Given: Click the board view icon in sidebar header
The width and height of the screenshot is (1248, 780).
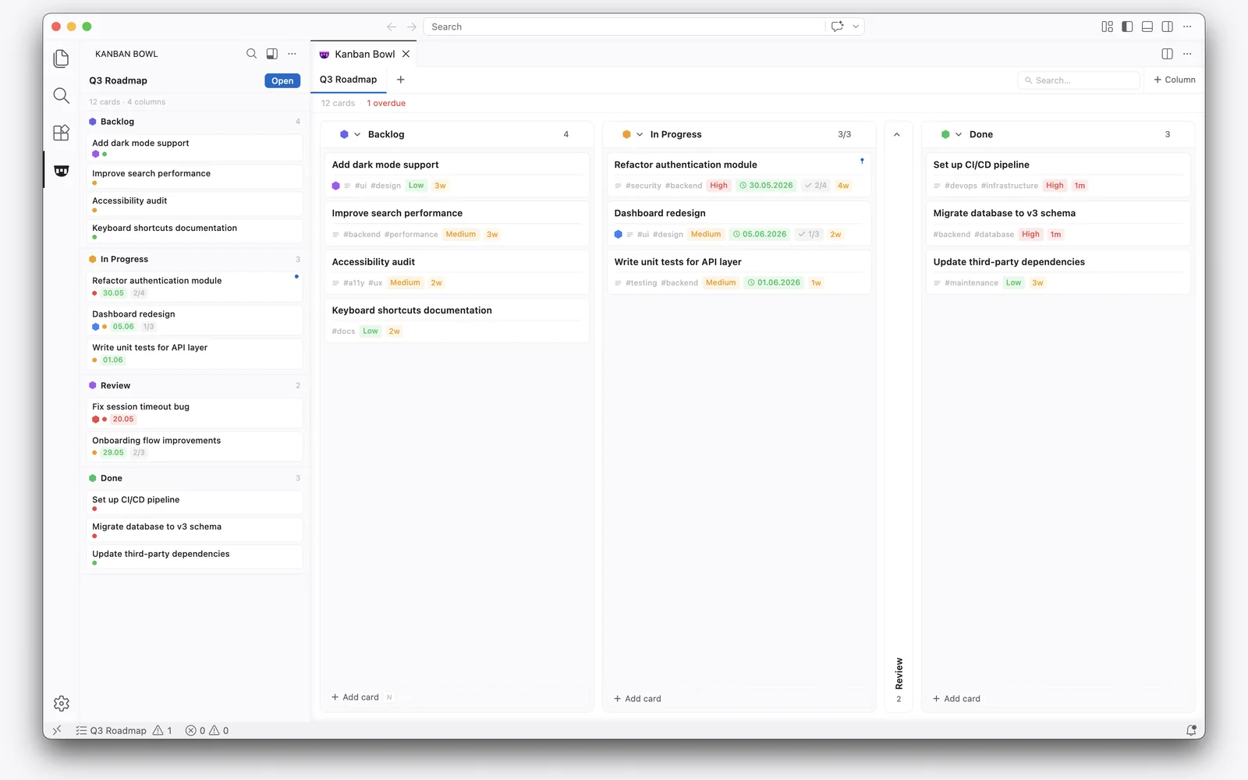Looking at the screenshot, I should pyautogui.click(x=271, y=54).
